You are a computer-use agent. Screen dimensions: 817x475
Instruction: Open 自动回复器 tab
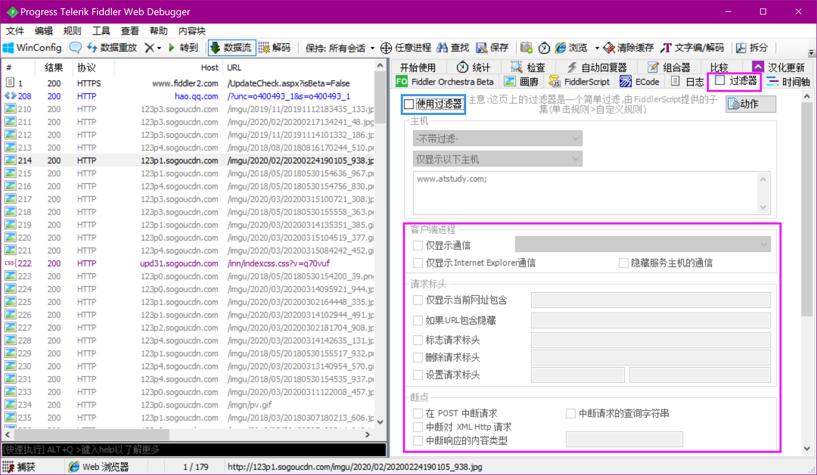click(597, 67)
